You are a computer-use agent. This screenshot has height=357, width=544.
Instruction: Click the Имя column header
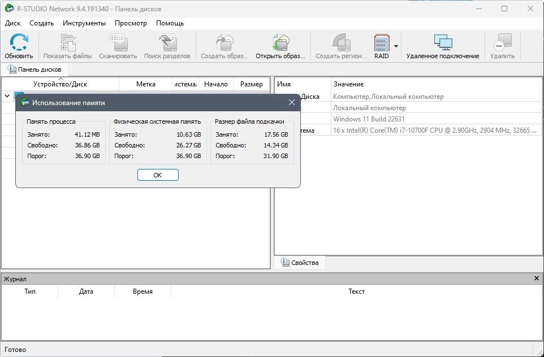coord(303,84)
